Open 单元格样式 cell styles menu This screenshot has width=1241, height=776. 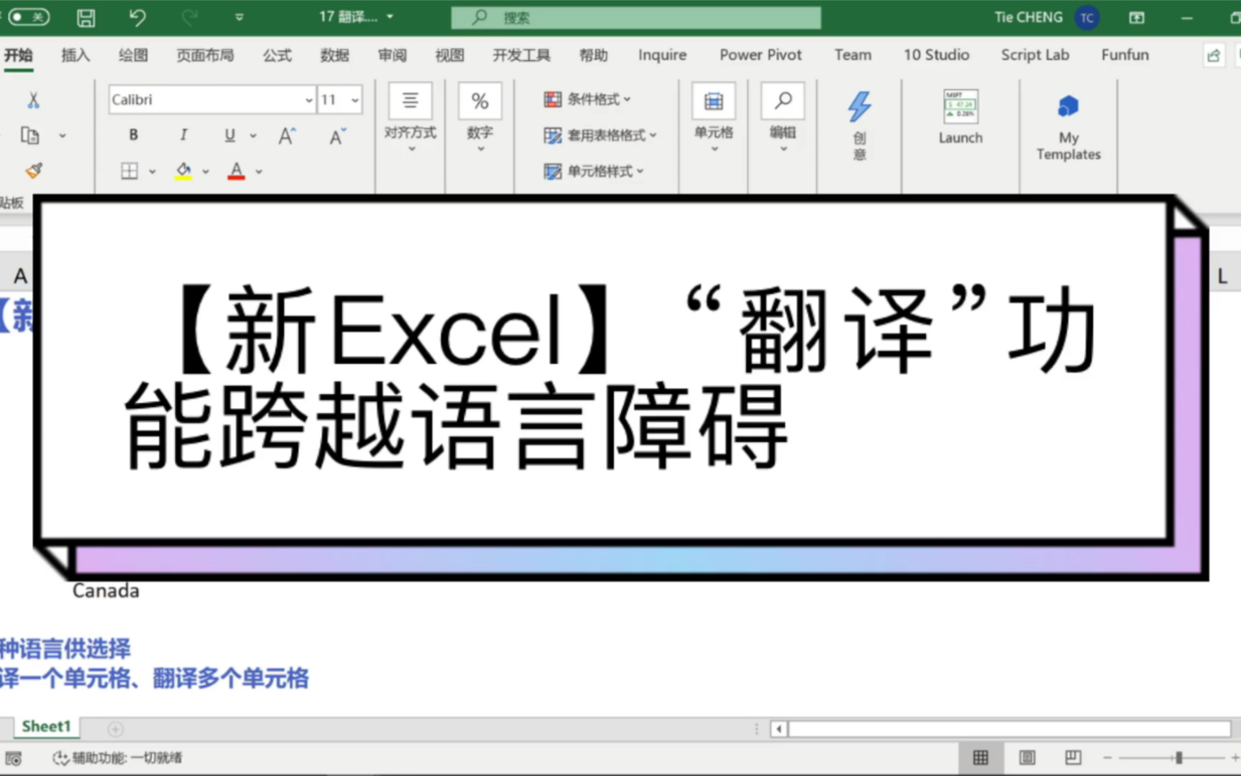point(593,171)
